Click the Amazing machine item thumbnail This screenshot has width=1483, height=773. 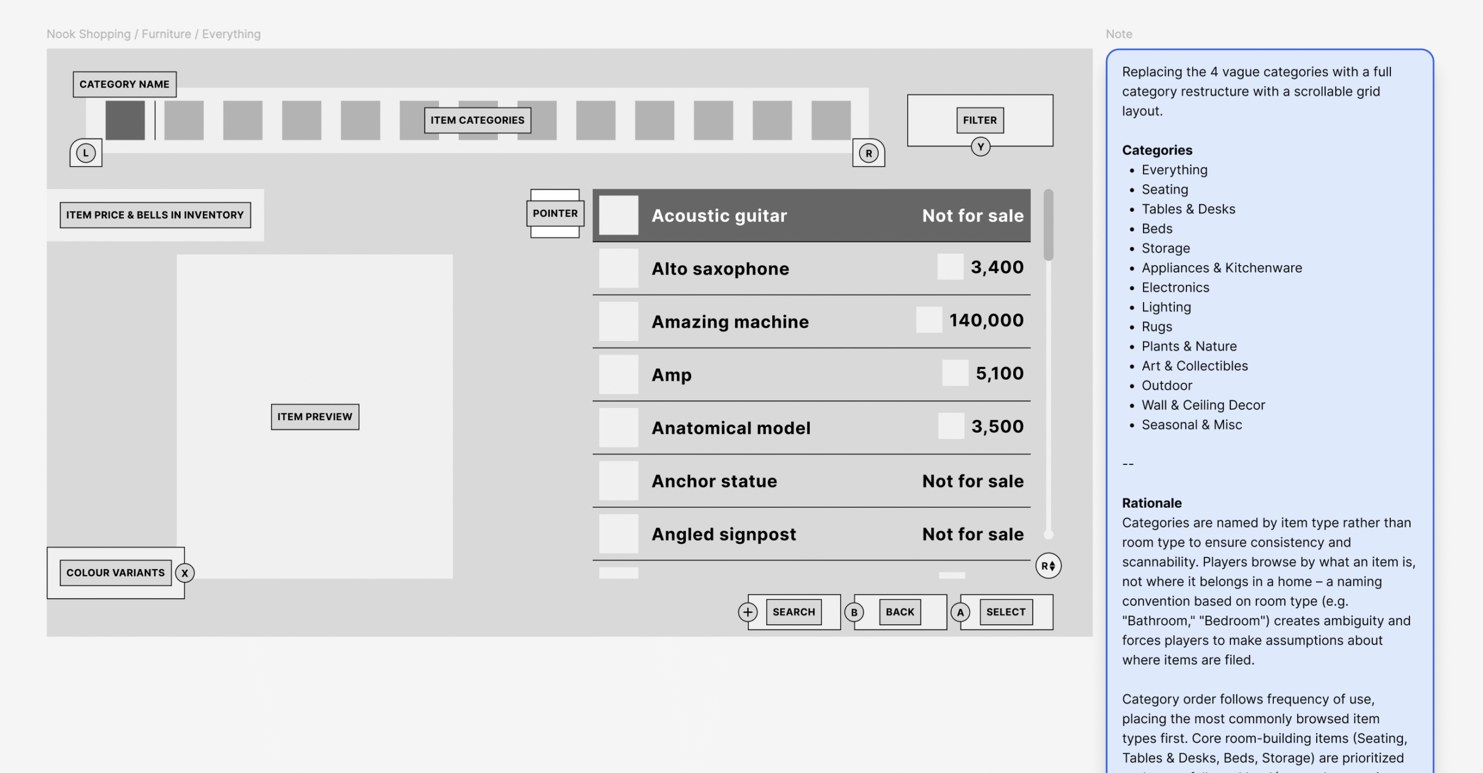[618, 321]
